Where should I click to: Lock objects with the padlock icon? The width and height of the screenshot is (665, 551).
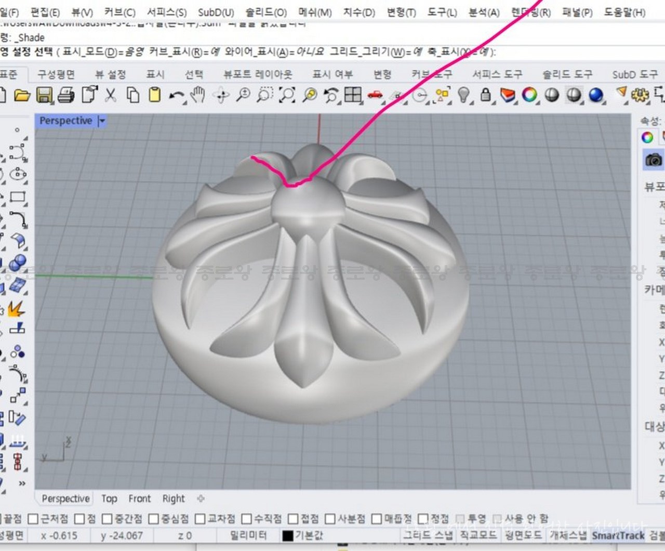tap(486, 95)
